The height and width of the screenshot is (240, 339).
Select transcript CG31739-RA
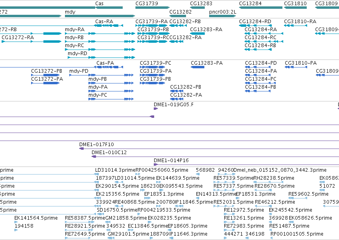click(151, 22)
